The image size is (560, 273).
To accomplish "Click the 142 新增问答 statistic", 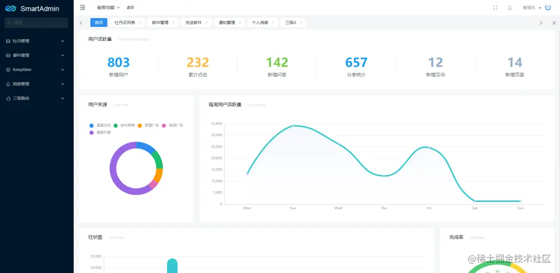I will [277, 67].
